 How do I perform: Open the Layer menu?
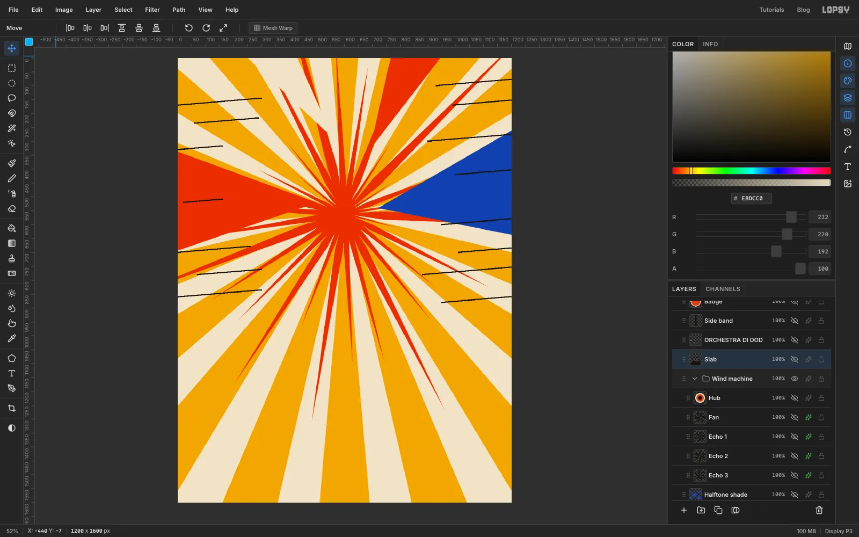click(x=93, y=10)
